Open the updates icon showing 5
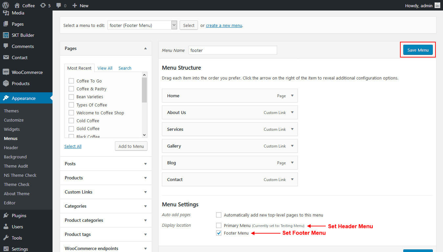The width and height of the screenshot is (443, 252). [x=43, y=5]
